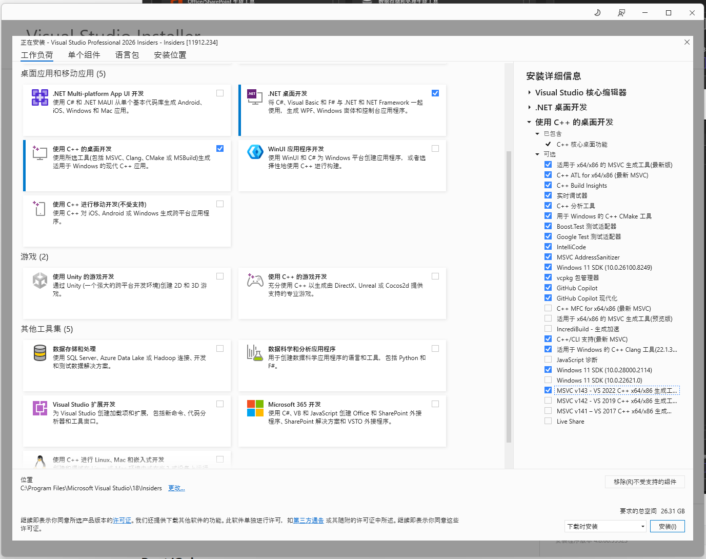Check 使用 Unity 的游戏开发 workload
This screenshot has height=559, width=706.
coord(220,276)
